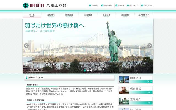
Task: Select the カタログ資料 catalog tab
Action: (144, 15)
